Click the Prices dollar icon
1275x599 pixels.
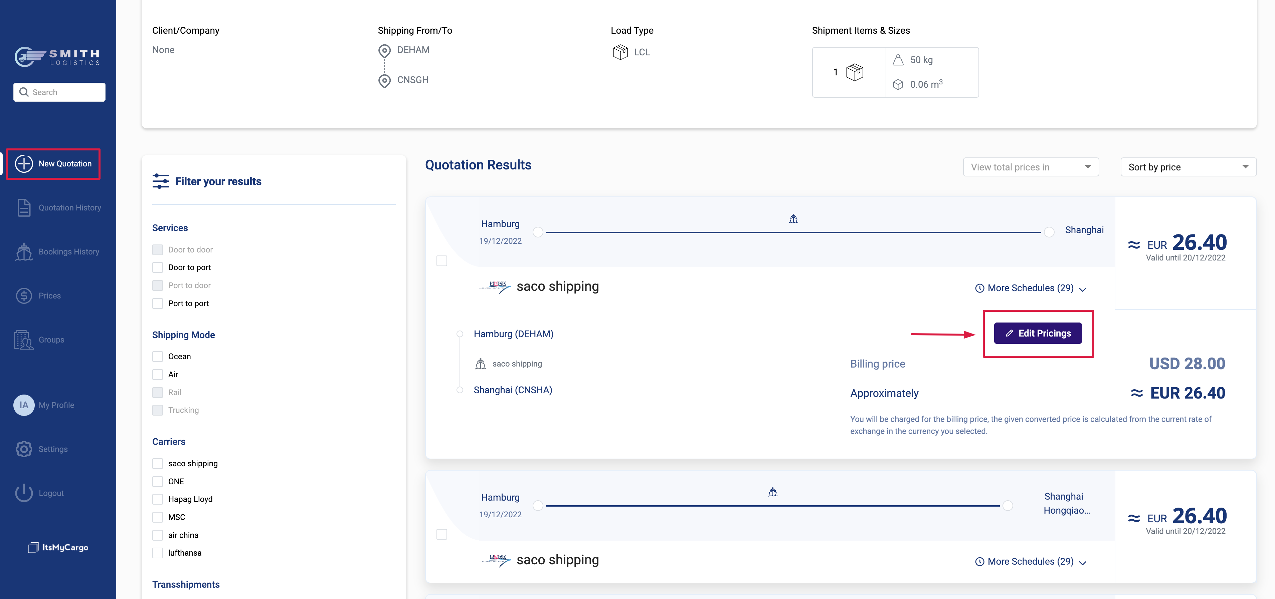coord(24,295)
